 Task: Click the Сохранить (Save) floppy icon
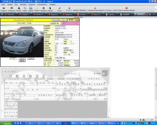(x=12, y=9)
